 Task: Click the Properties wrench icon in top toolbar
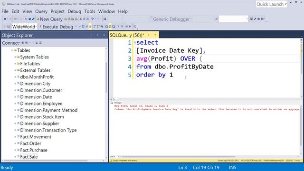(255, 19)
